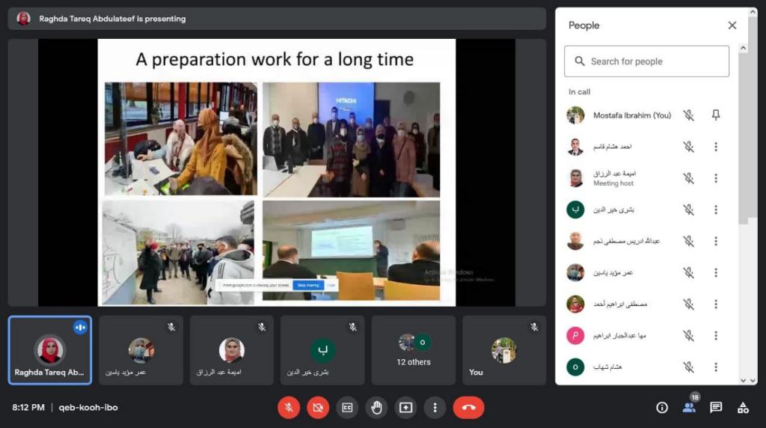The width and height of the screenshot is (766, 428).
Task: Select the 12 others participant tile
Action: [413, 350]
